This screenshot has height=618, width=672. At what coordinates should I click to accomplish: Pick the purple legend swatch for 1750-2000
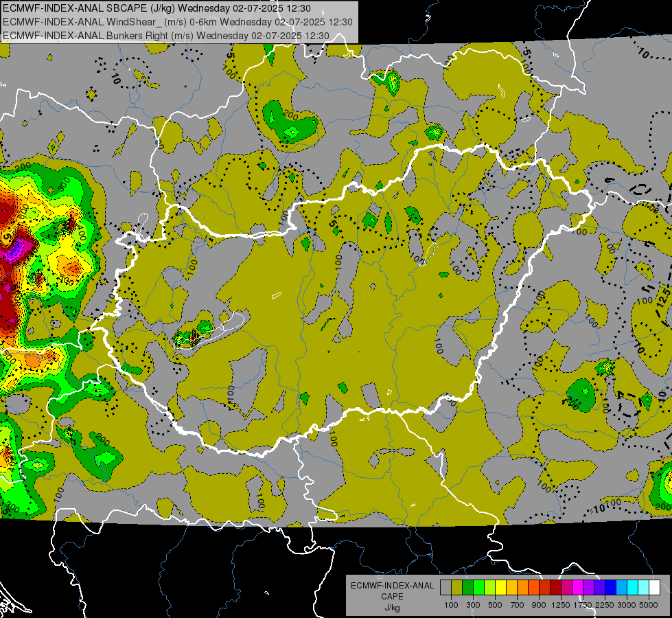(x=589, y=587)
